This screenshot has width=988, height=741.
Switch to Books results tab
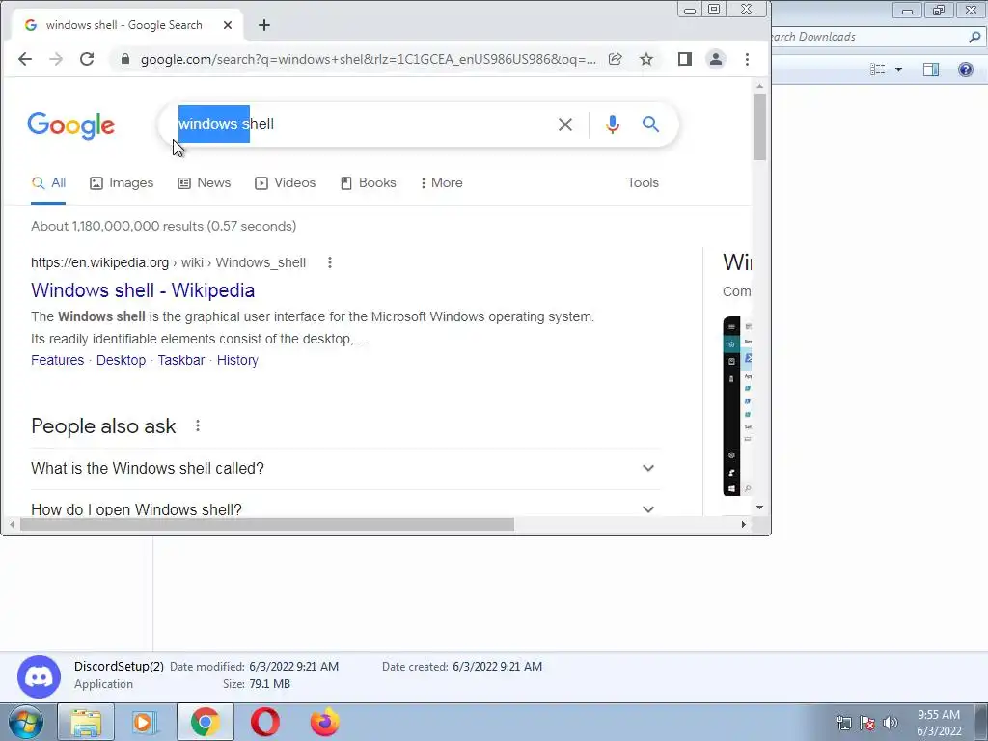pos(369,182)
